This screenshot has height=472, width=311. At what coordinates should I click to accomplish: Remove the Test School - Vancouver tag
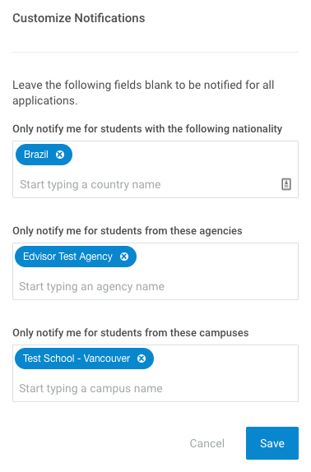pos(142,359)
